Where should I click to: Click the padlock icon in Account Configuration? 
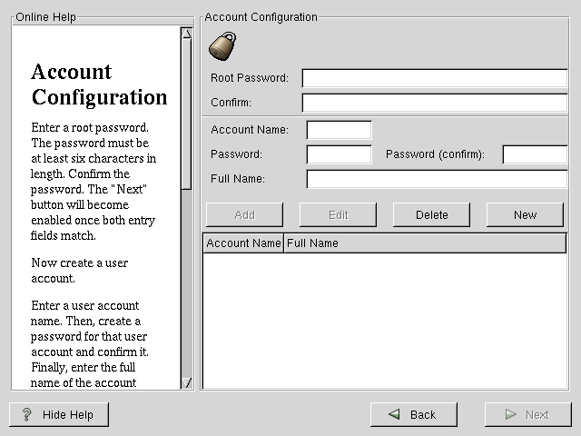(222, 46)
